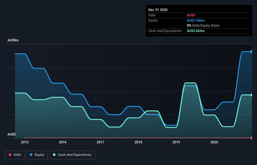Toggle the Equity series legend button
The image size is (257, 165).
37,155
